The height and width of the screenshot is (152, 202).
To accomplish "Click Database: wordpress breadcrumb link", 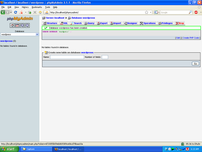I will click(x=83, y=18).
